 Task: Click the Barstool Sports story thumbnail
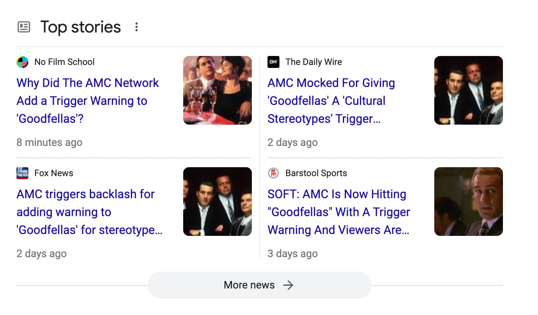click(469, 202)
